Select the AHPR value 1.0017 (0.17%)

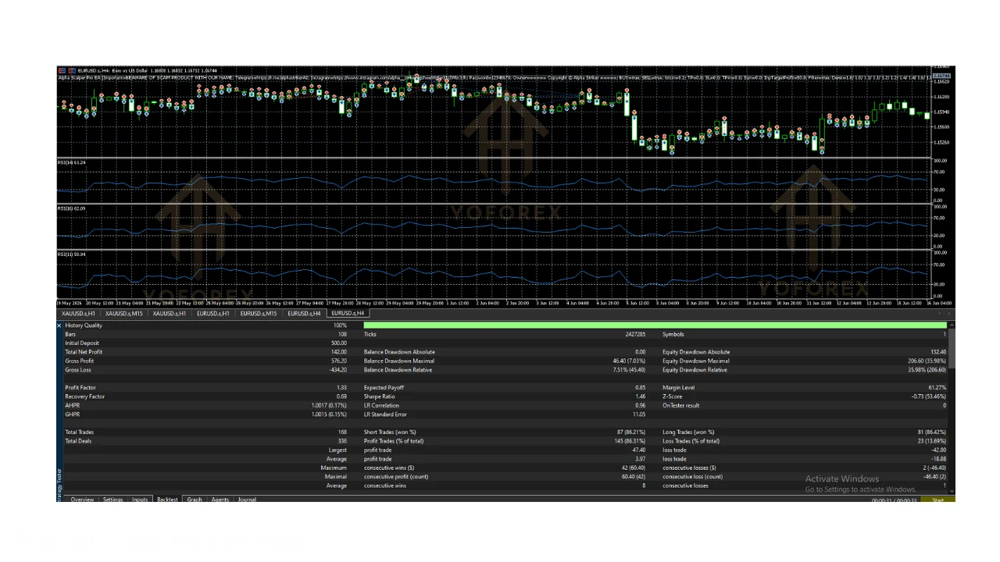329,406
